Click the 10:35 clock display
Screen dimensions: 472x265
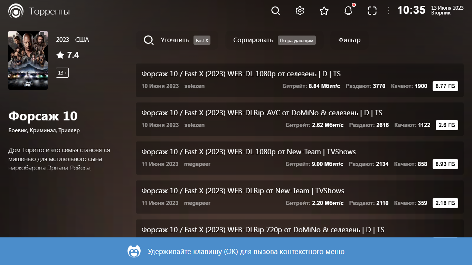pyautogui.click(x=411, y=10)
